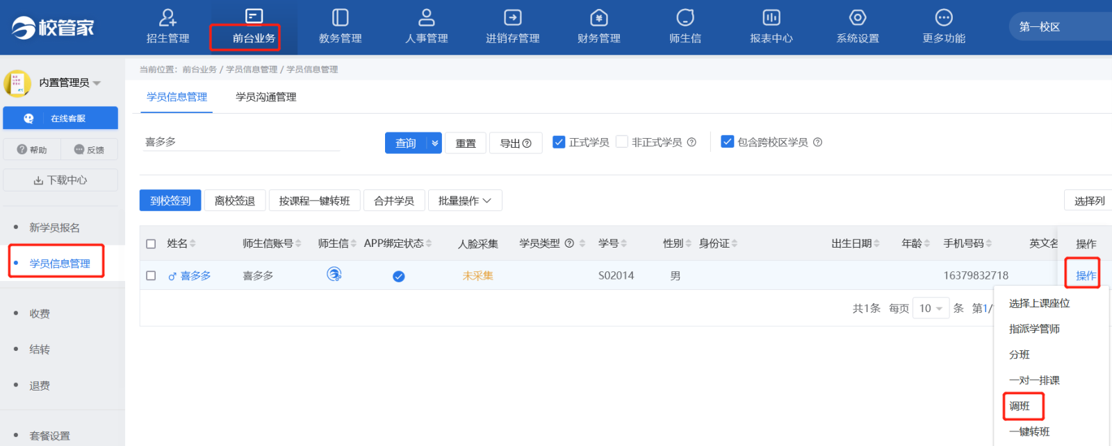The image size is (1112, 446).
Task: Open 批量操作 dropdown
Action: click(465, 200)
